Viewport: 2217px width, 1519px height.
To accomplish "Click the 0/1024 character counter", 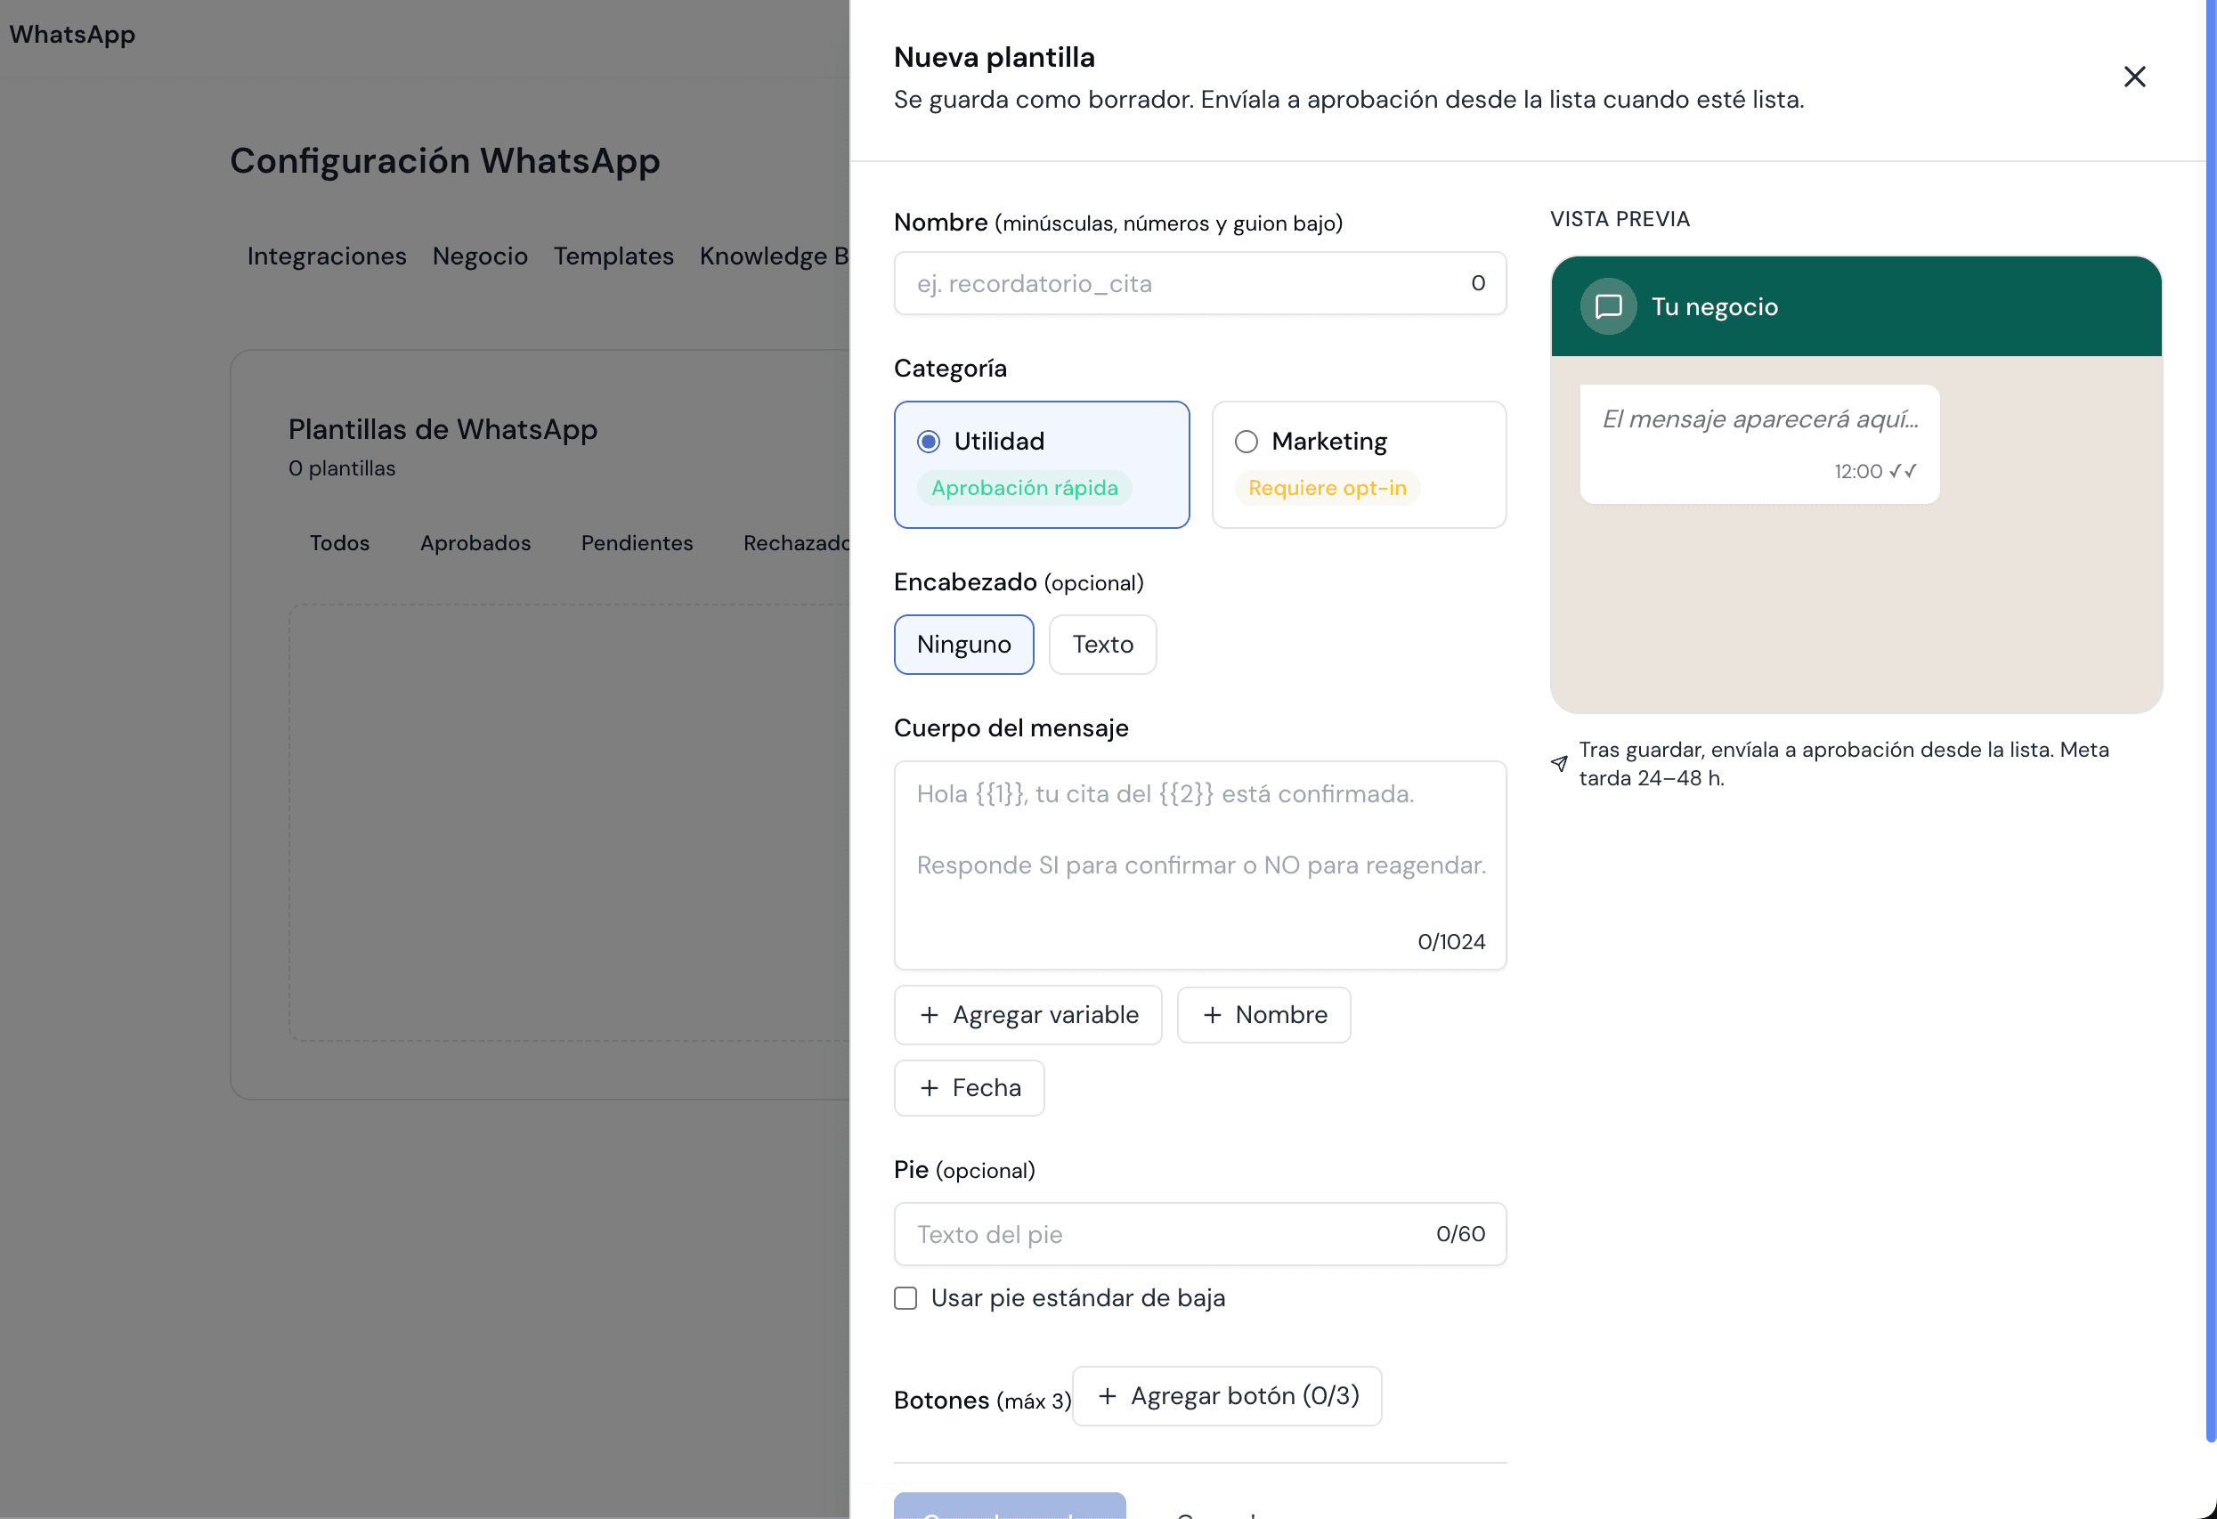I will pos(1451,943).
